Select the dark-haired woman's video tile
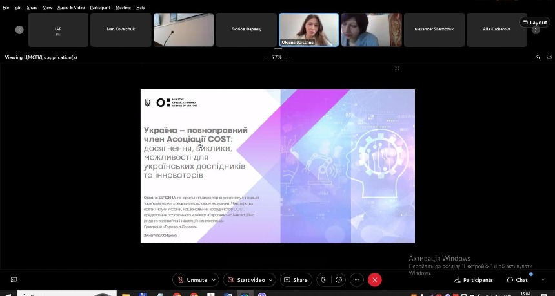555x296 pixels. tap(372, 30)
